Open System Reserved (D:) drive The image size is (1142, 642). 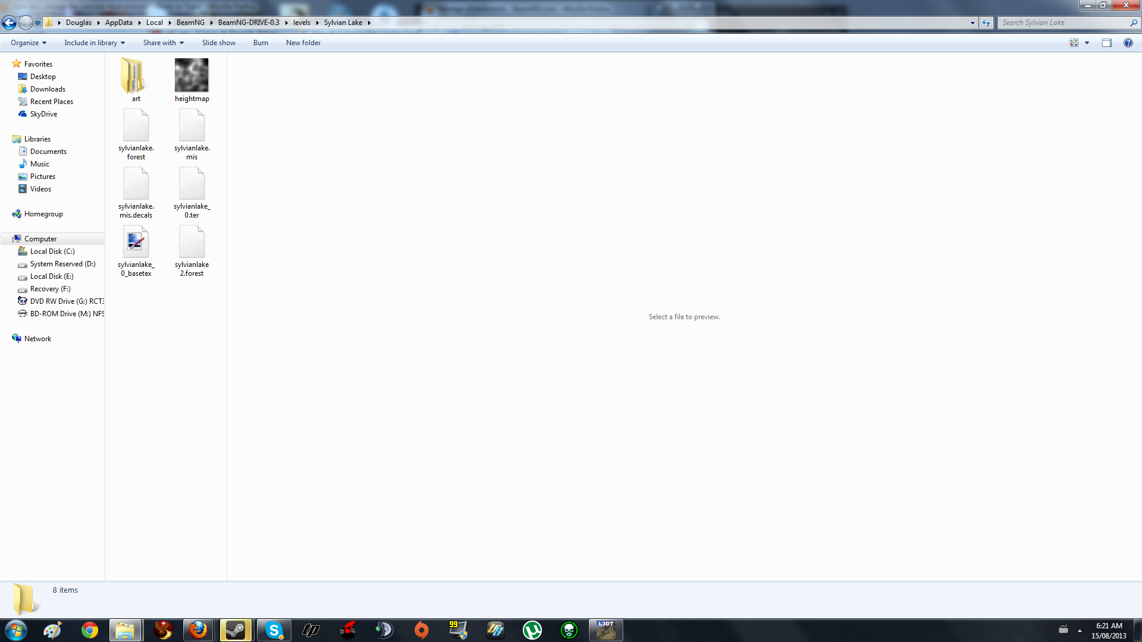coord(62,264)
